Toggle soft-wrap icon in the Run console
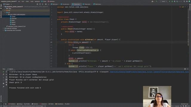 (x=6, y=77)
